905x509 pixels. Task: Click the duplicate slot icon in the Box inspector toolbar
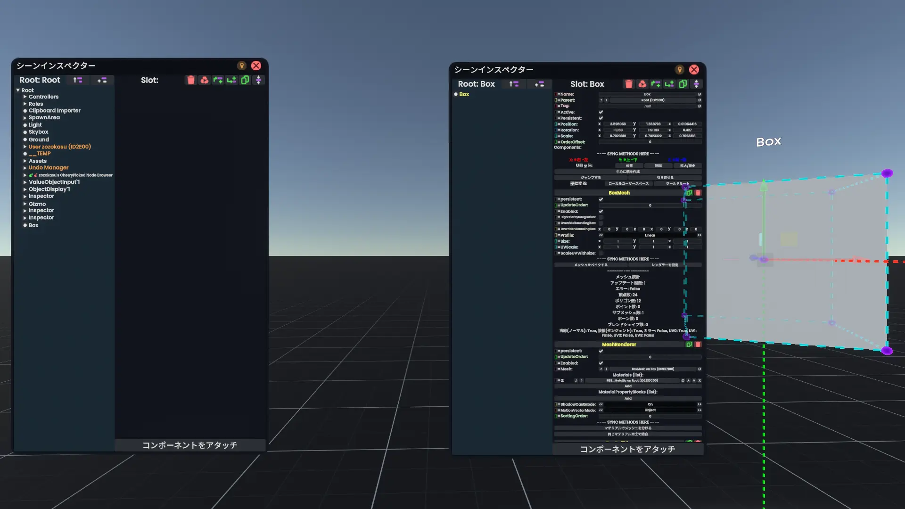click(683, 84)
